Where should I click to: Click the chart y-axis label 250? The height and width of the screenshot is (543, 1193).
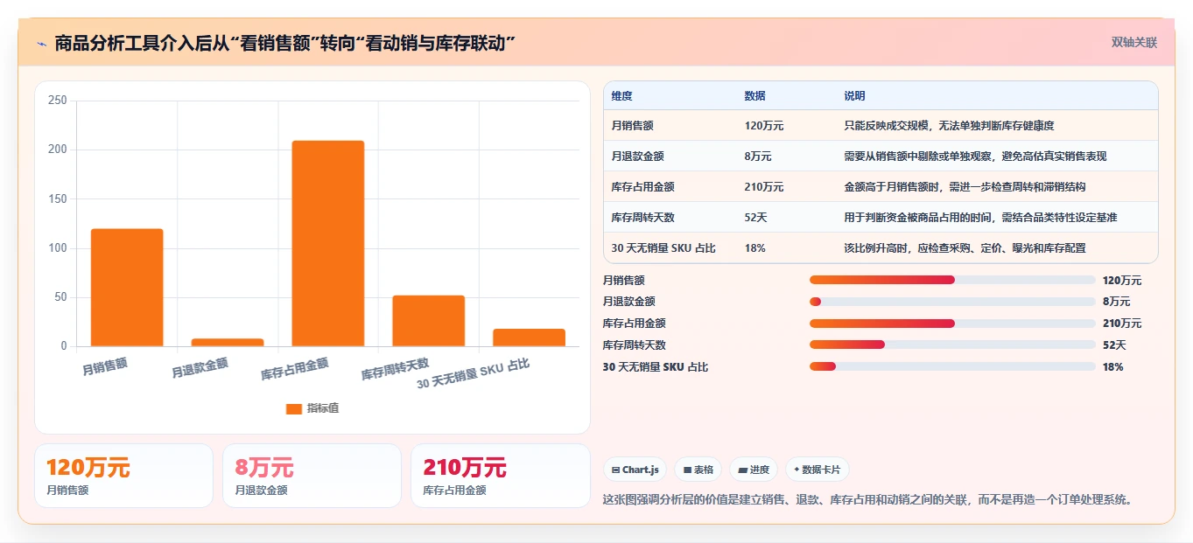(57, 101)
